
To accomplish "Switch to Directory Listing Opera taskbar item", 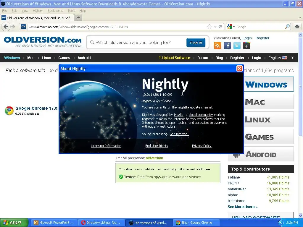I will tap(101, 223).
